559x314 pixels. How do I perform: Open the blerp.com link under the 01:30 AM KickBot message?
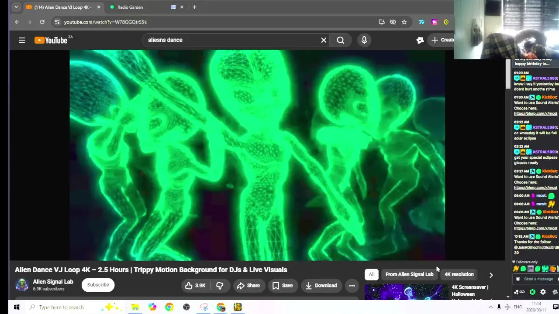click(535, 114)
